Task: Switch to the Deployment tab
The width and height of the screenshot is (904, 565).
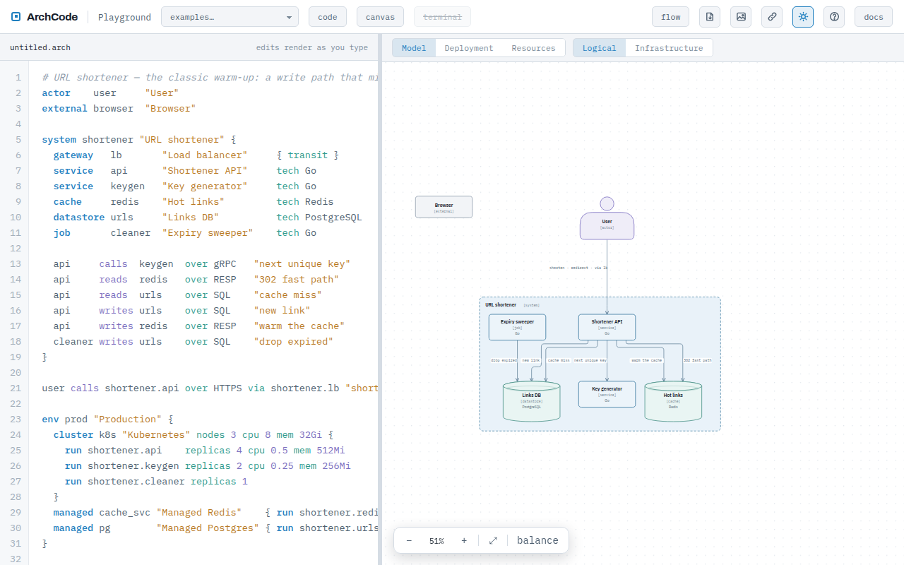Action: coord(469,48)
